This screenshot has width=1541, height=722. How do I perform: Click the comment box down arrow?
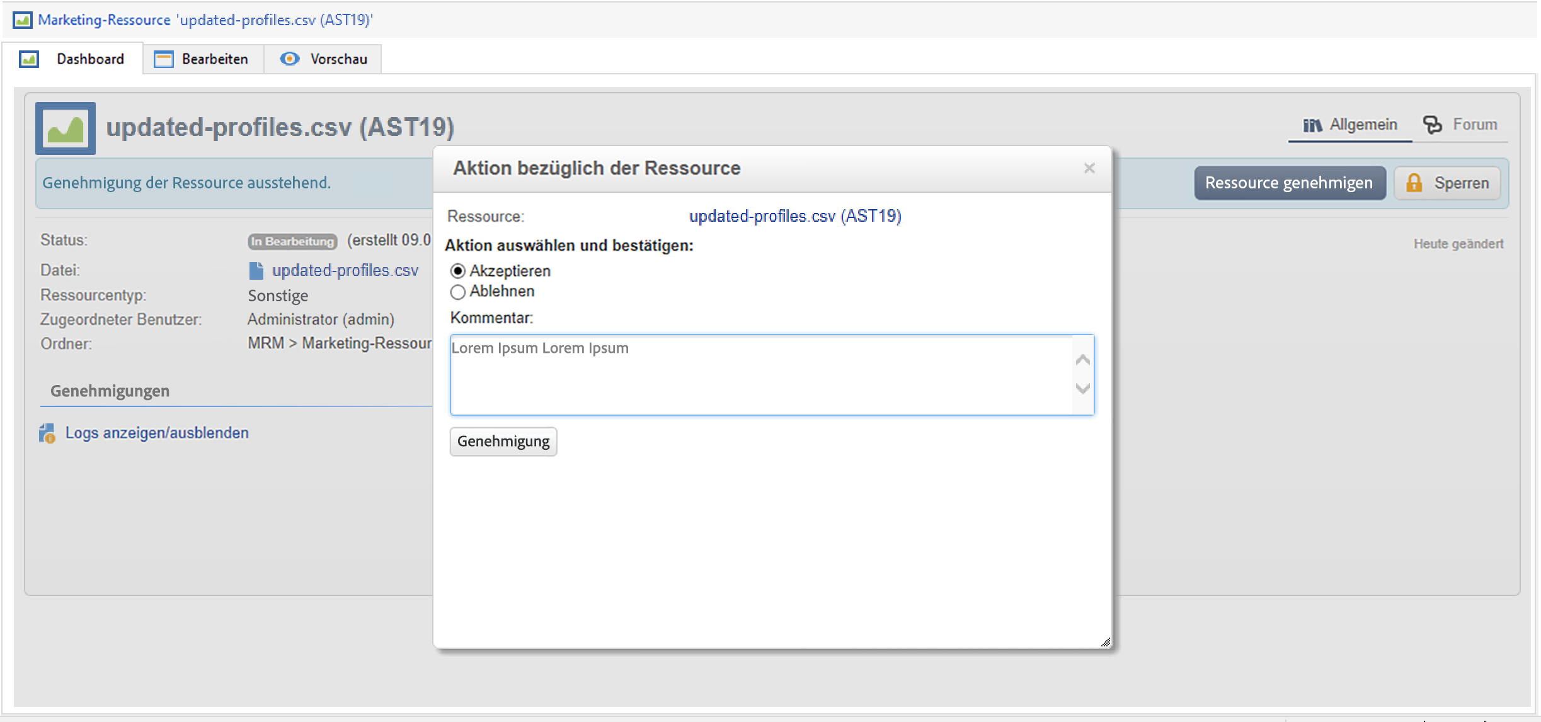[1083, 388]
